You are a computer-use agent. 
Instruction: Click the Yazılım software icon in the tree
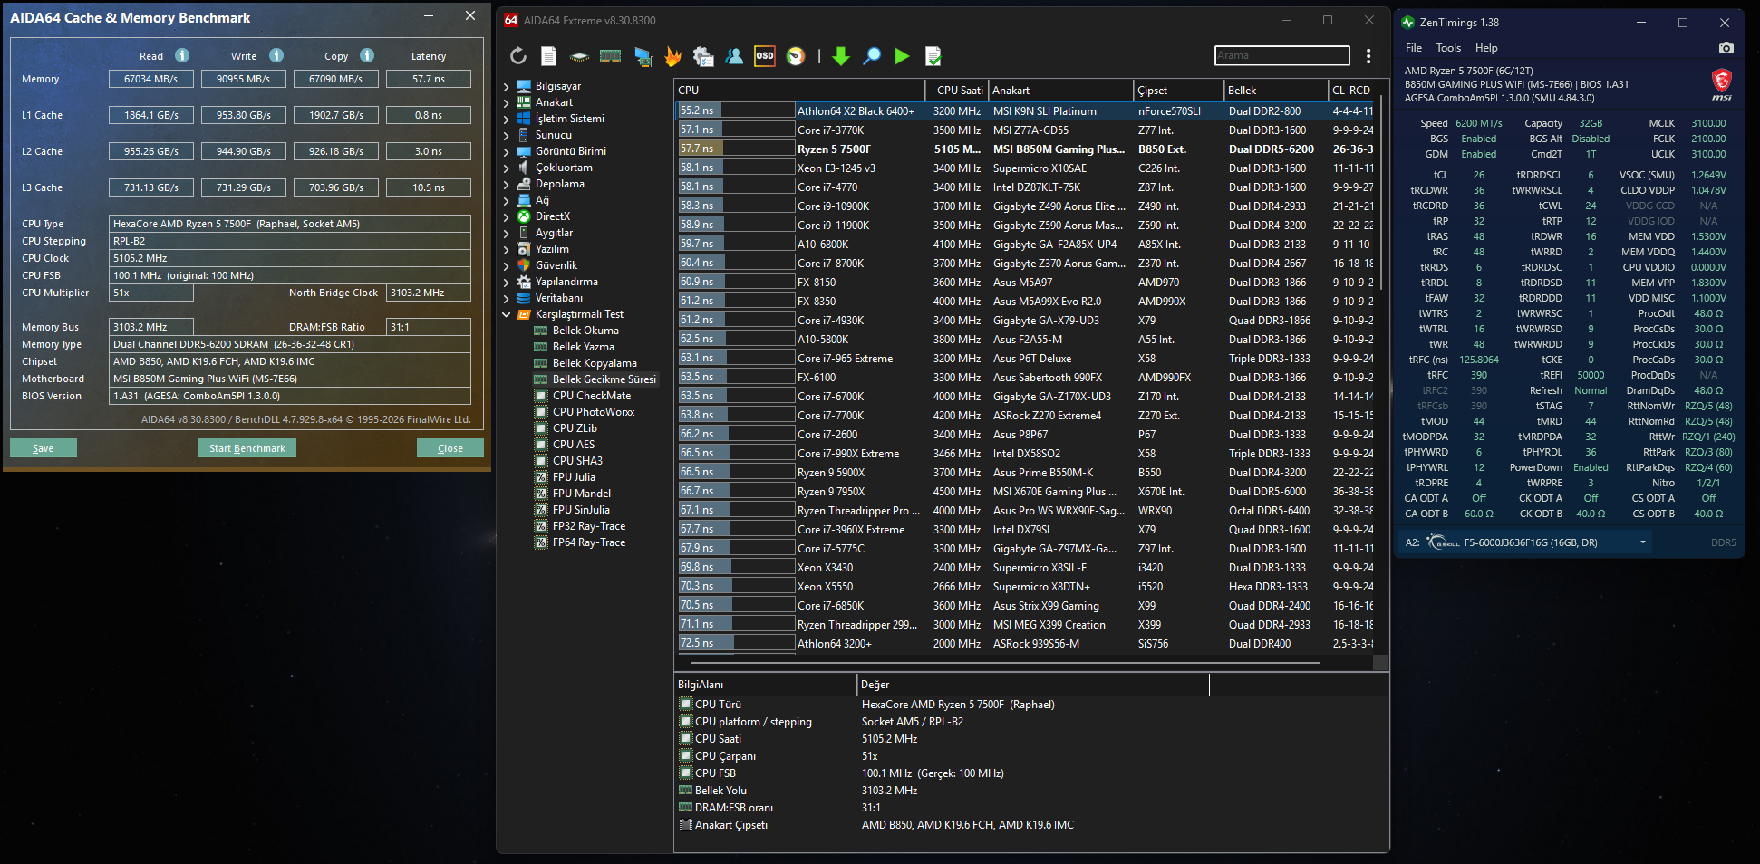[524, 249]
